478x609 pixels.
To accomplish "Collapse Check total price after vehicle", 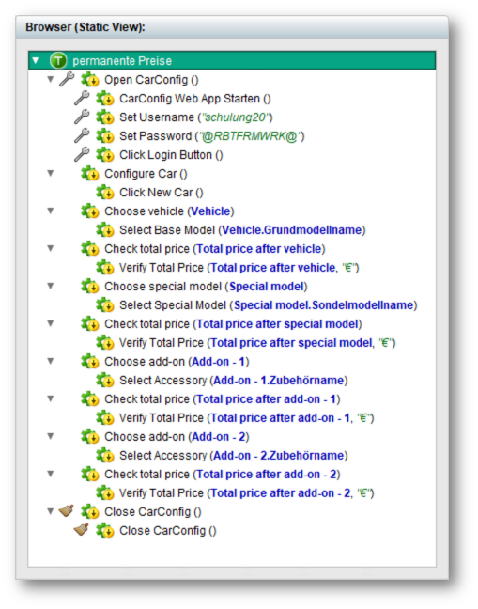I will pos(51,248).
